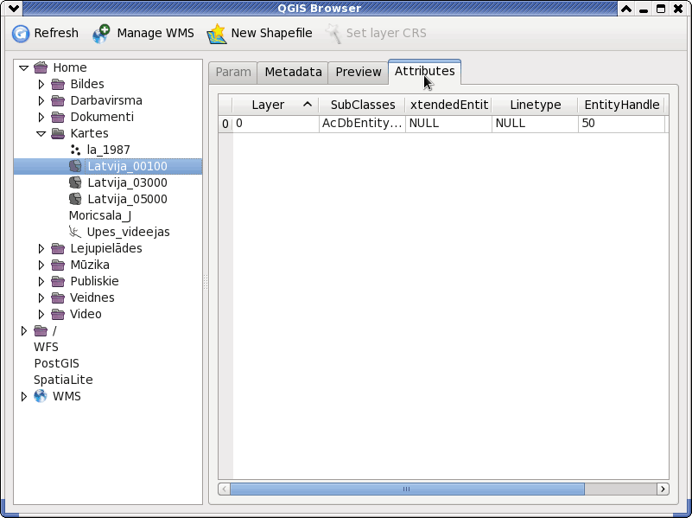Expand the Video folder node
The width and height of the screenshot is (692, 518).
tap(41, 314)
